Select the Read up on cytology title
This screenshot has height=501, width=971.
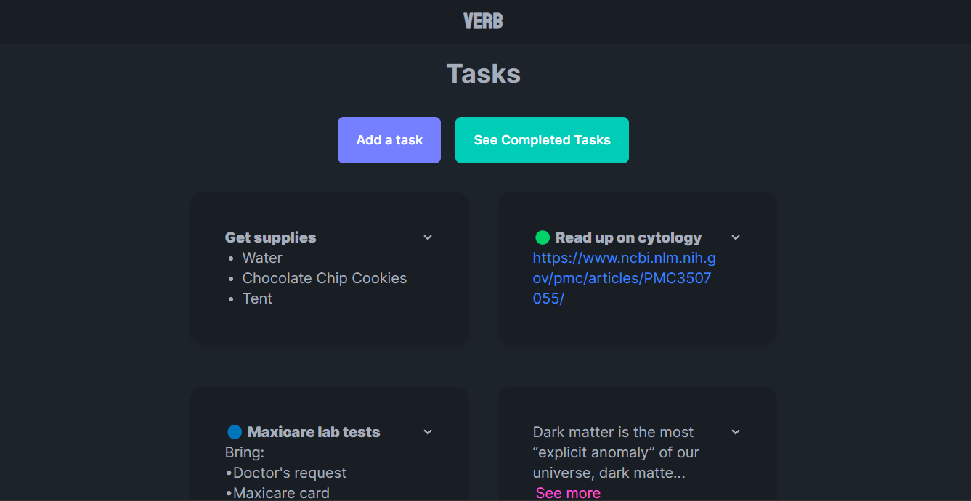pyautogui.click(x=628, y=237)
